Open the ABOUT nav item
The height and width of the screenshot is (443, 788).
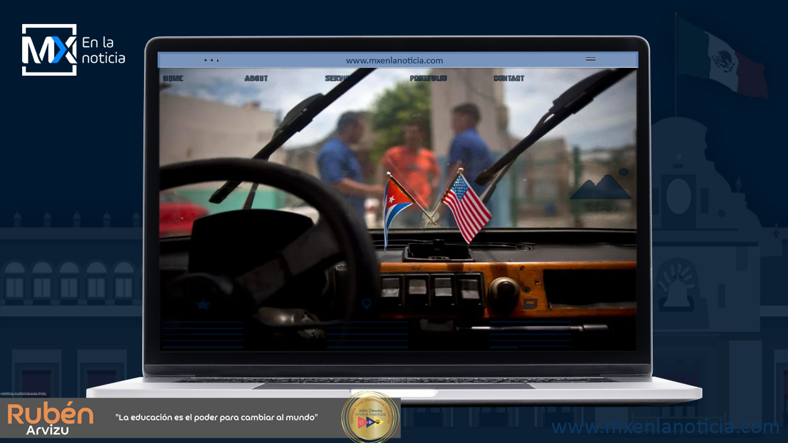[256, 78]
